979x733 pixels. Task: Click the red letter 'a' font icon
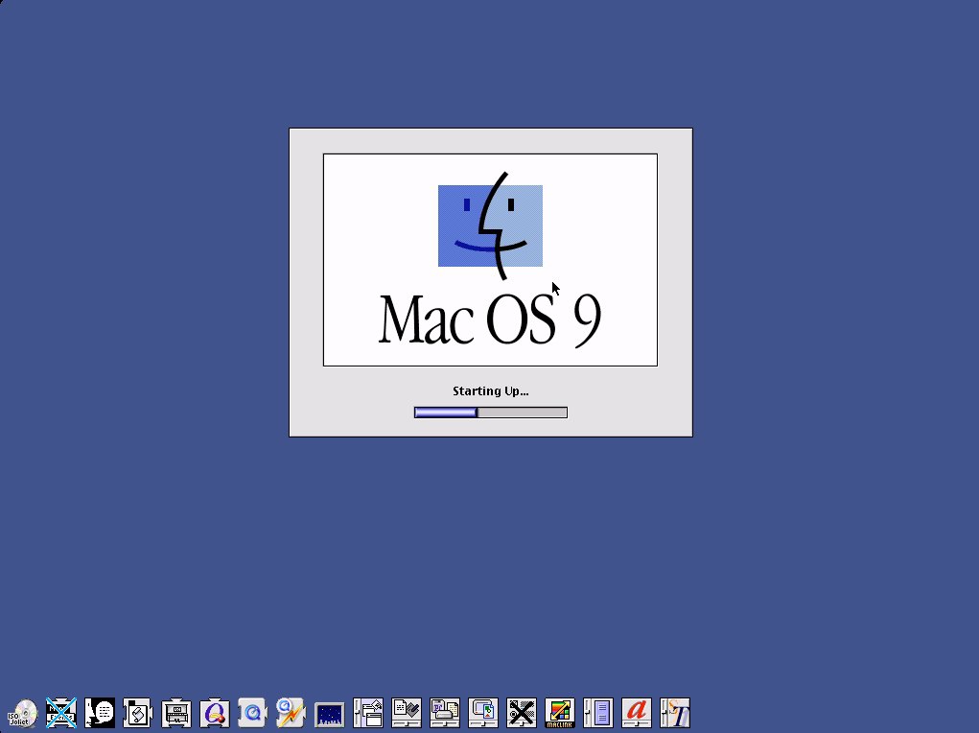(637, 713)
